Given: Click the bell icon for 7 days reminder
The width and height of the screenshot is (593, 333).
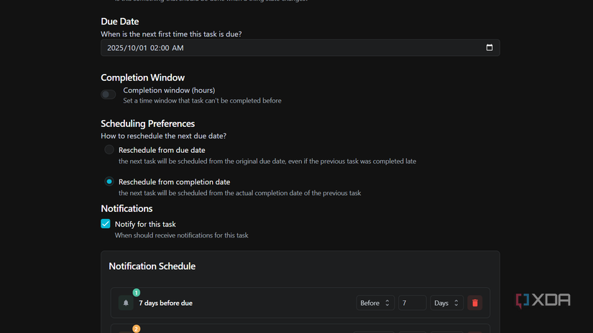Looking at the screenshot, I should [x=126, y=303].
